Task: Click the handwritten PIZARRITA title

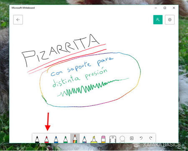Action: tap(60, 50)
